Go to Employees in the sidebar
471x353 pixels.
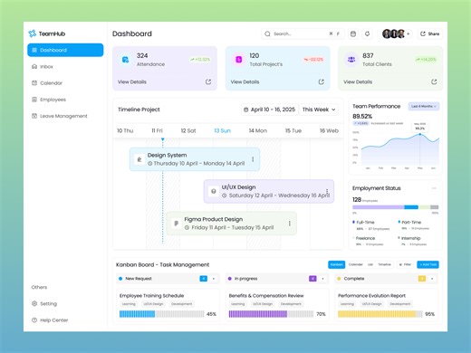point(49,100)
